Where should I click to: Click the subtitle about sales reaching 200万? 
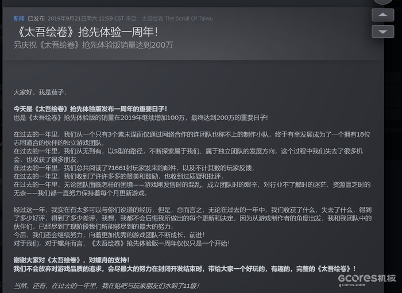point(93,45)
